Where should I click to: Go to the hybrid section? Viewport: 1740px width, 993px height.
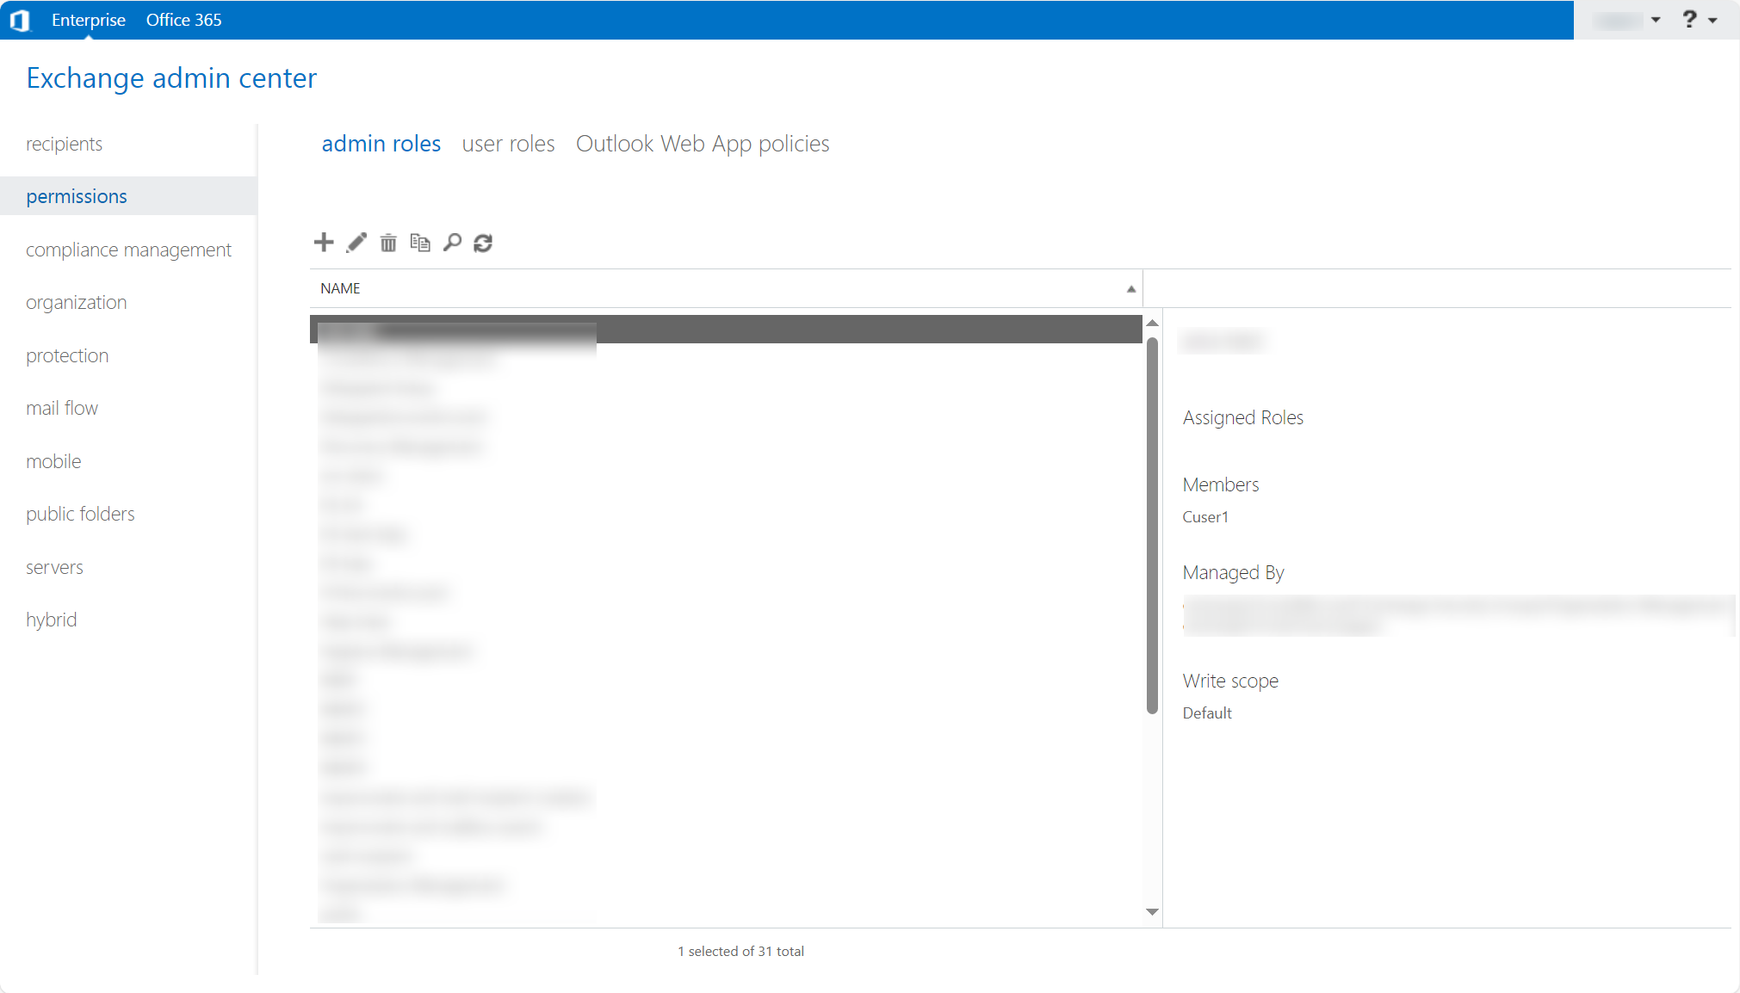click(52, 619)
